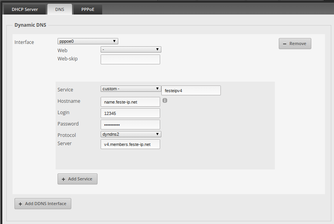Expand the Protocol dyndns2 dropdown

(131, 134)
